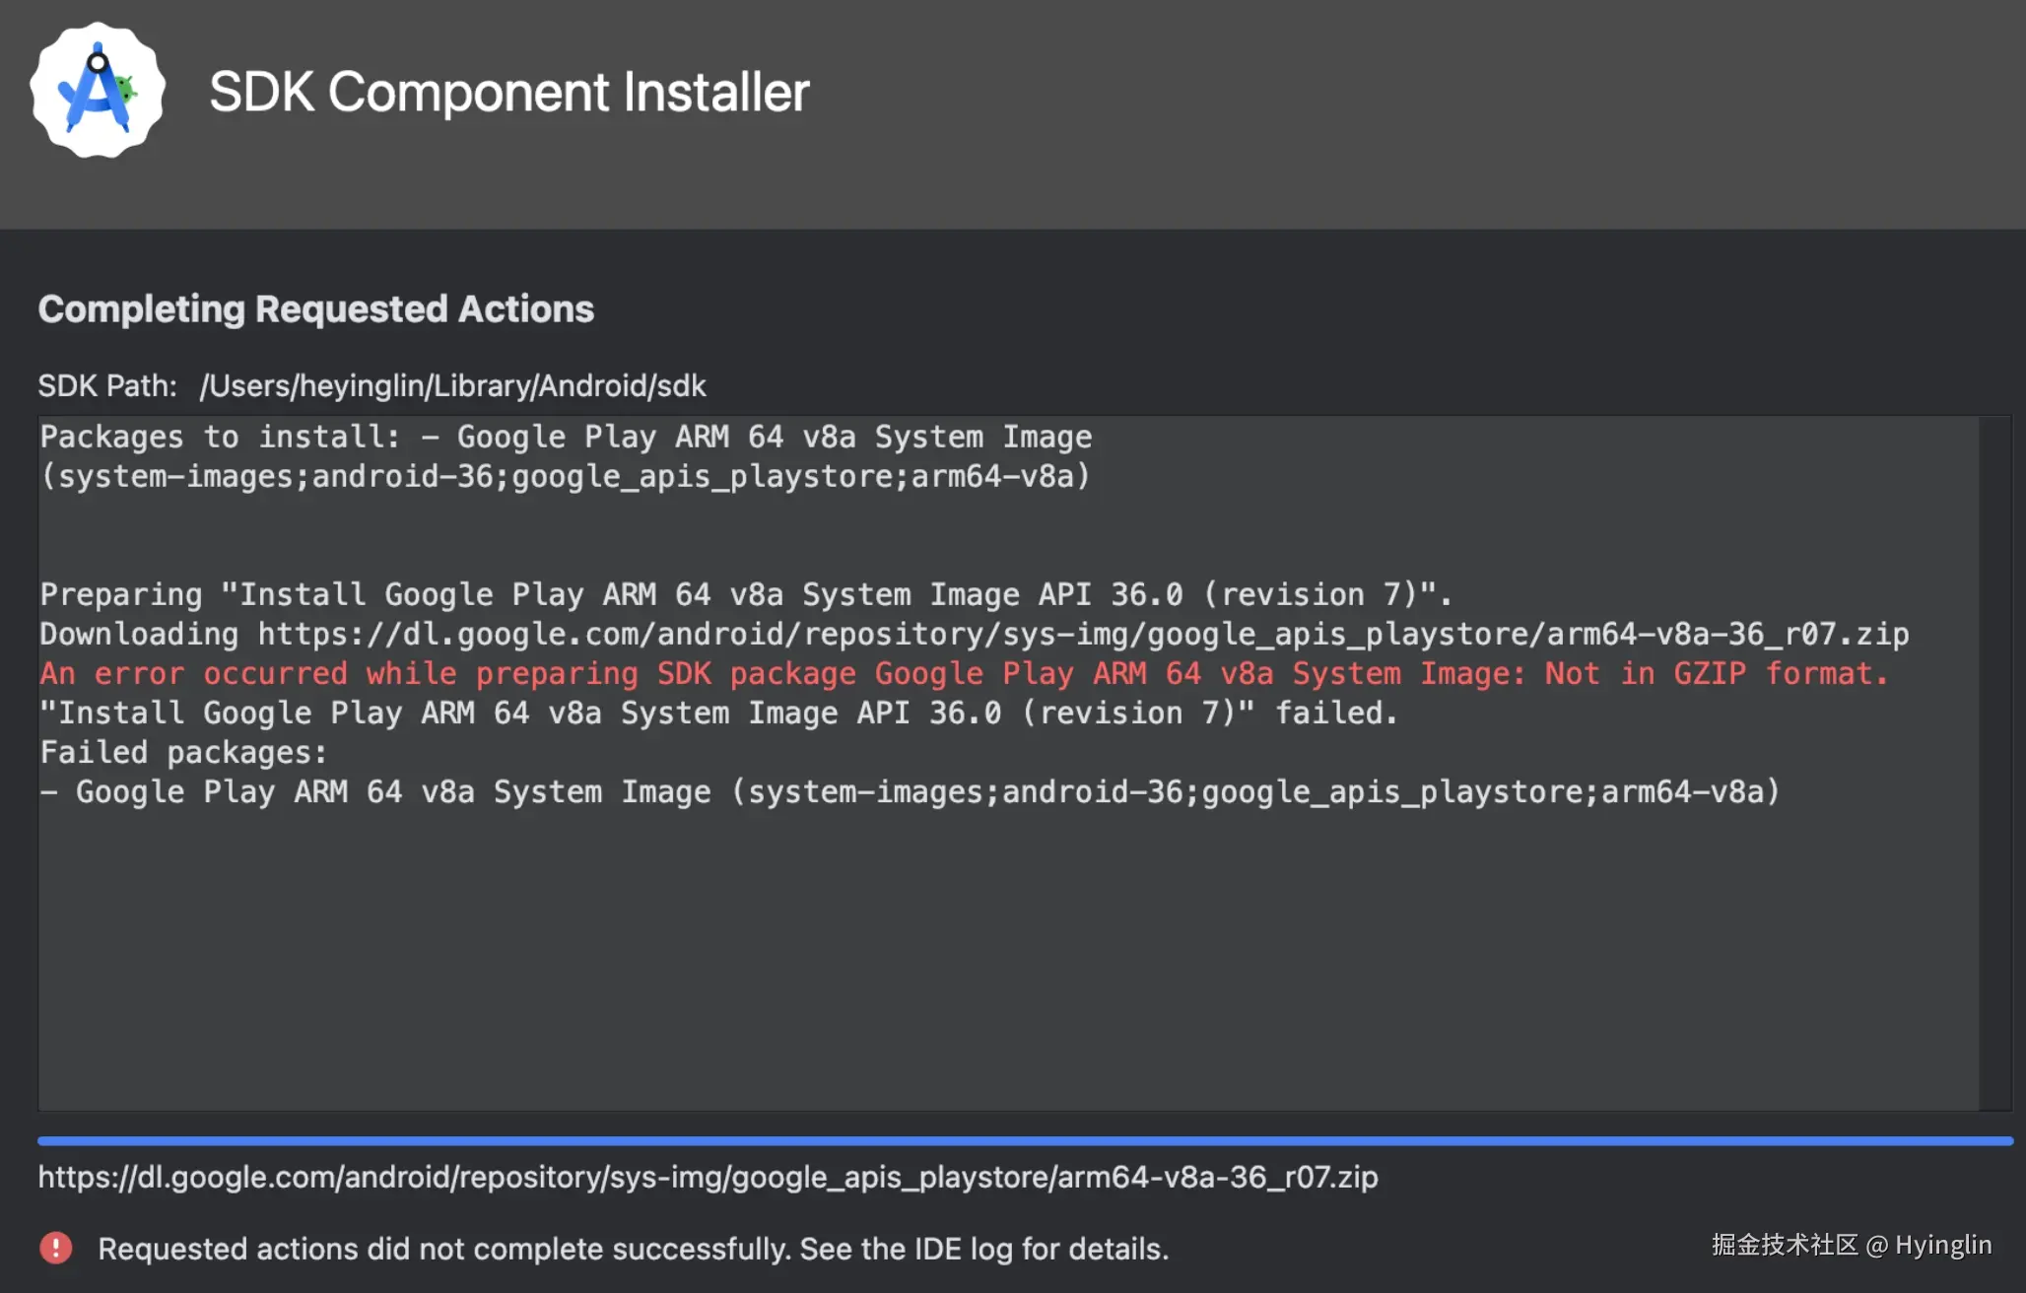Click the "Packages to install" log line

pos(565,437)
